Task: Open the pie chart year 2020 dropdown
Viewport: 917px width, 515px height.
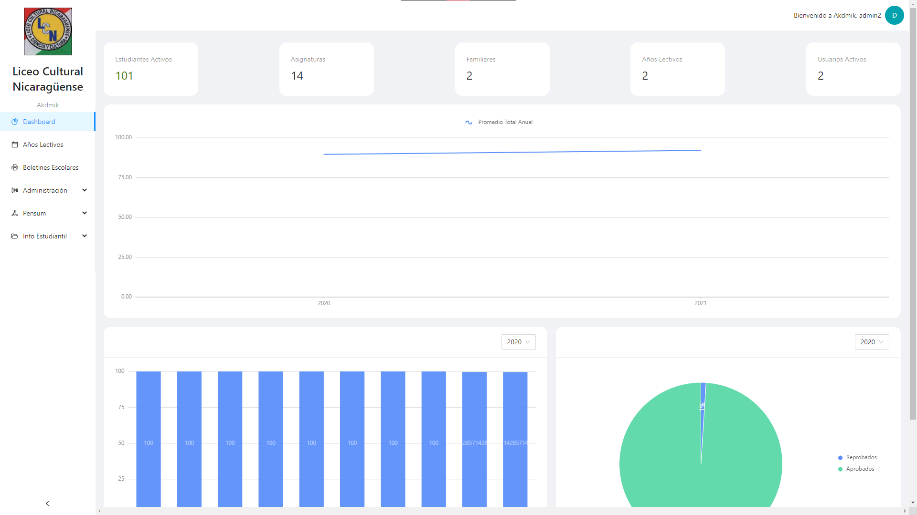Action: tap(872, 342)
